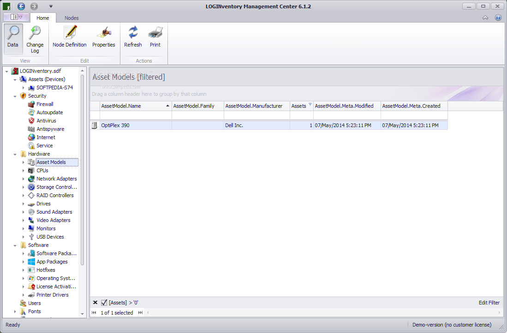Select the Internet security node

46,137
